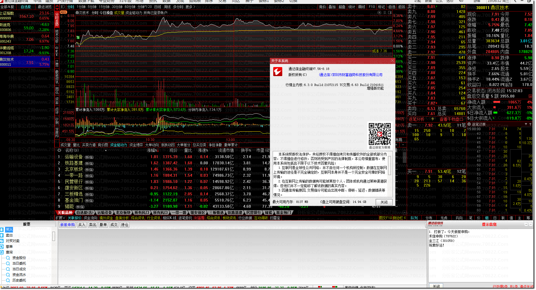Select the 资金驱动力 indicator tab
The height and width of the screenshot is (290, 536).
point(119,145)
